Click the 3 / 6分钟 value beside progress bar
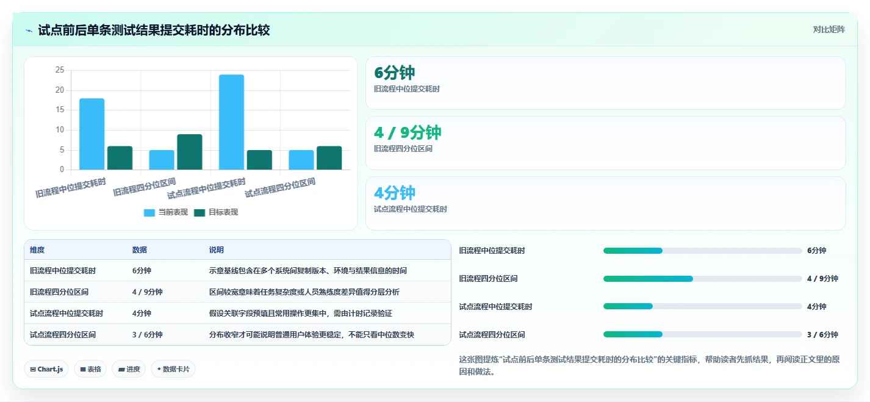 [x=822, y=335]
